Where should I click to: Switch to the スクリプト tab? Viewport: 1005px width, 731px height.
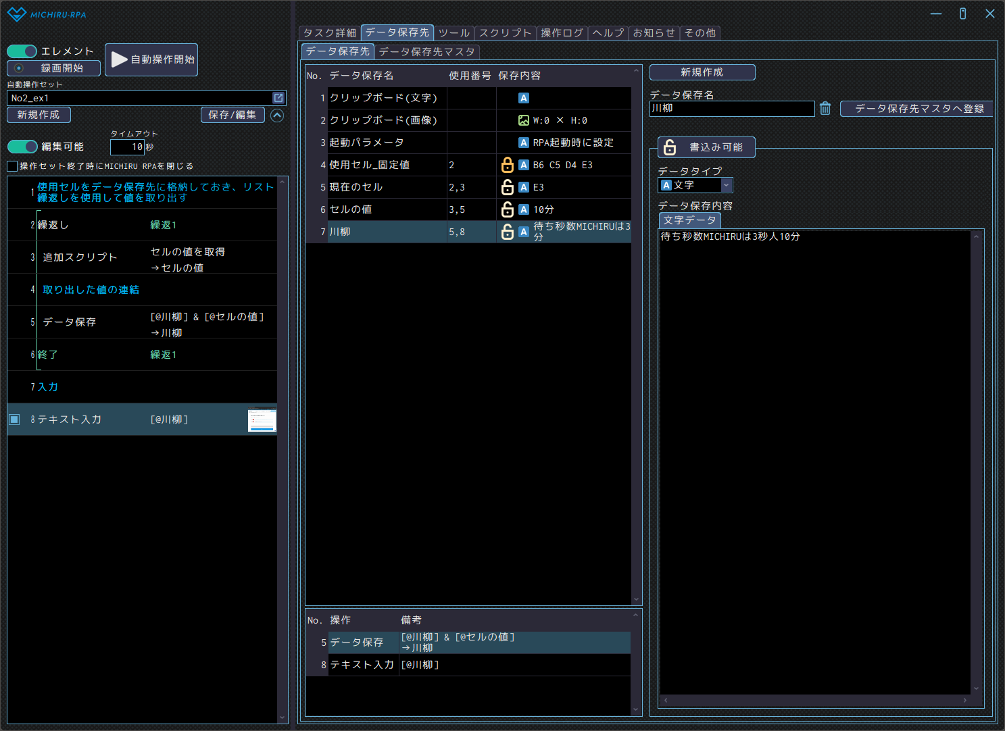[505, 32]
